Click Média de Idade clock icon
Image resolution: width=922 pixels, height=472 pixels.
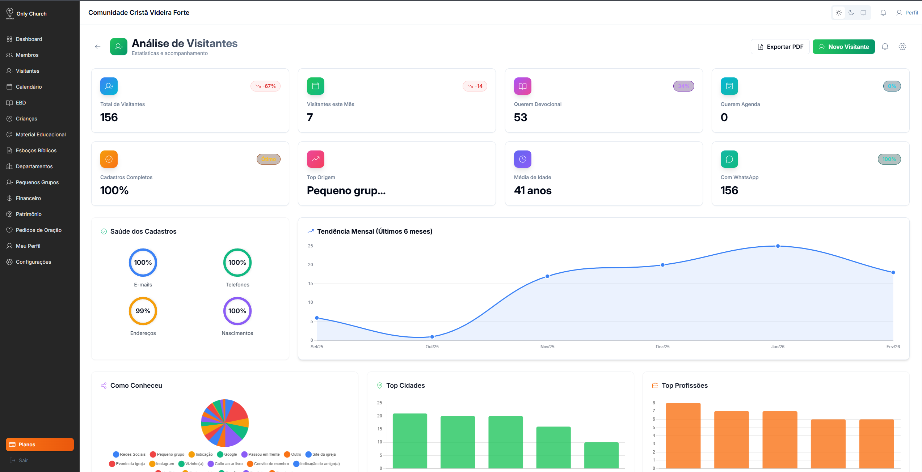coord(523,159)
